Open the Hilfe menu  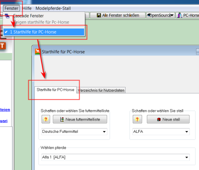(27, 8)
